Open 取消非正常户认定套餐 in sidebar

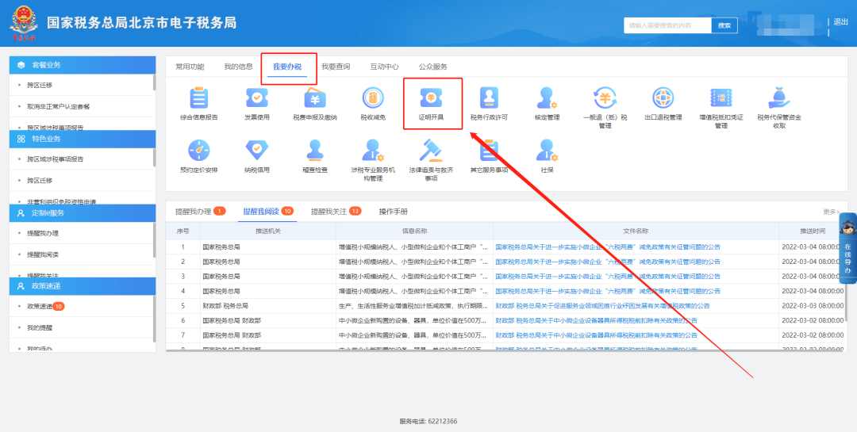pyautogui.click(x=59, y=106)
